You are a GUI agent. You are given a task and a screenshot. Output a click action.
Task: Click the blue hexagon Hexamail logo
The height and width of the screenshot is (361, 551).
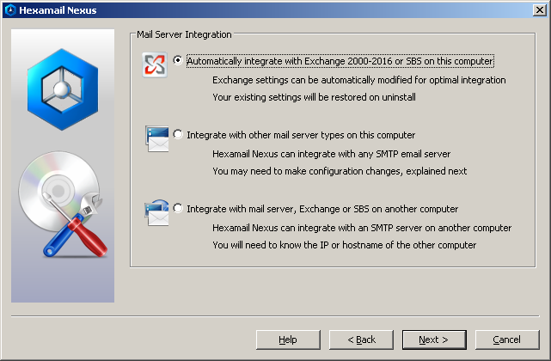pos(63,89)
